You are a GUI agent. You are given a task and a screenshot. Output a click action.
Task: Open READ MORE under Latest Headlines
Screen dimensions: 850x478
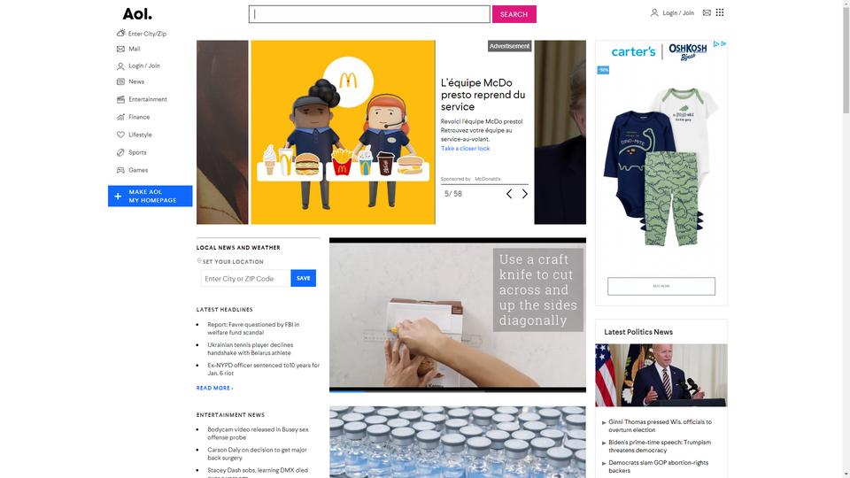214,388
